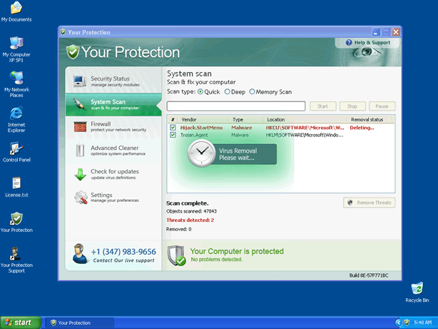
Task: Select the Deep scan type
Action: pos(228,92)
